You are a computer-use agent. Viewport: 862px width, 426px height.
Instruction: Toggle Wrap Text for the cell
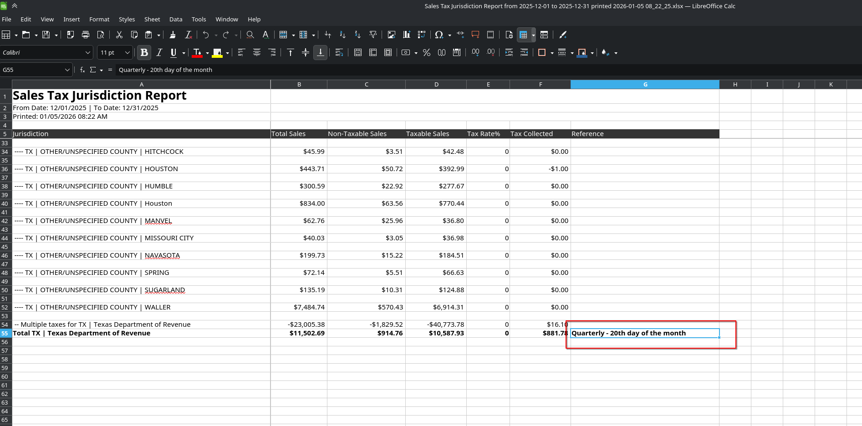click(x=339, y=53)
